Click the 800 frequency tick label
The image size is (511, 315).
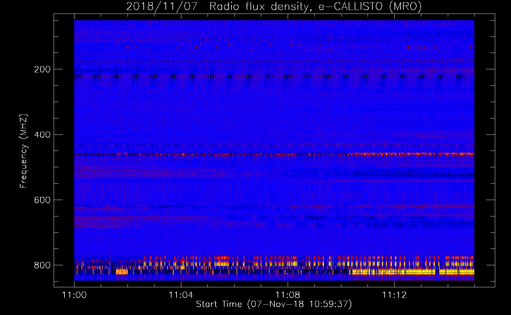42,265
